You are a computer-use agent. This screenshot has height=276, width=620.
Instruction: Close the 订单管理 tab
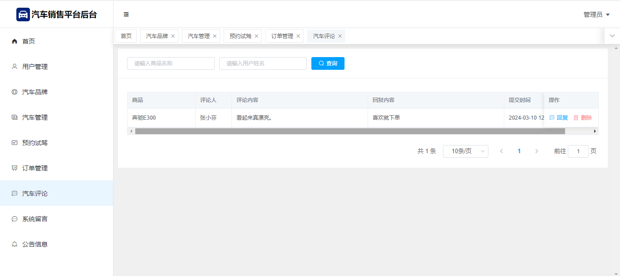pos(298,36)
